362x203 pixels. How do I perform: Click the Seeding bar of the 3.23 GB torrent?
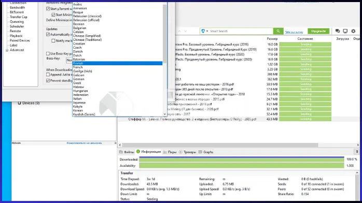click(x=305, y=69)
